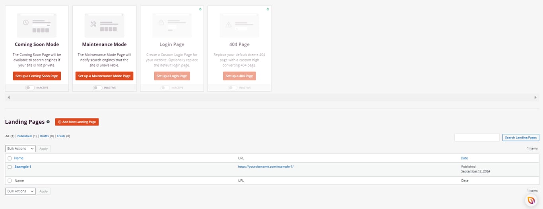Tick the select-all checkbox in table header
This screenshot has height=209, width=543.
click(x=10, y=158)
